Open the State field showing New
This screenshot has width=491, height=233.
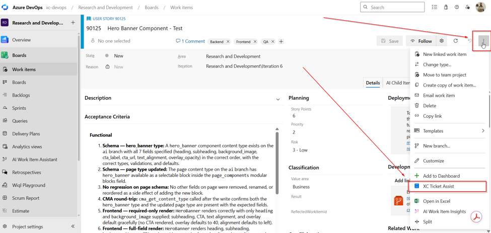point(119,56)
